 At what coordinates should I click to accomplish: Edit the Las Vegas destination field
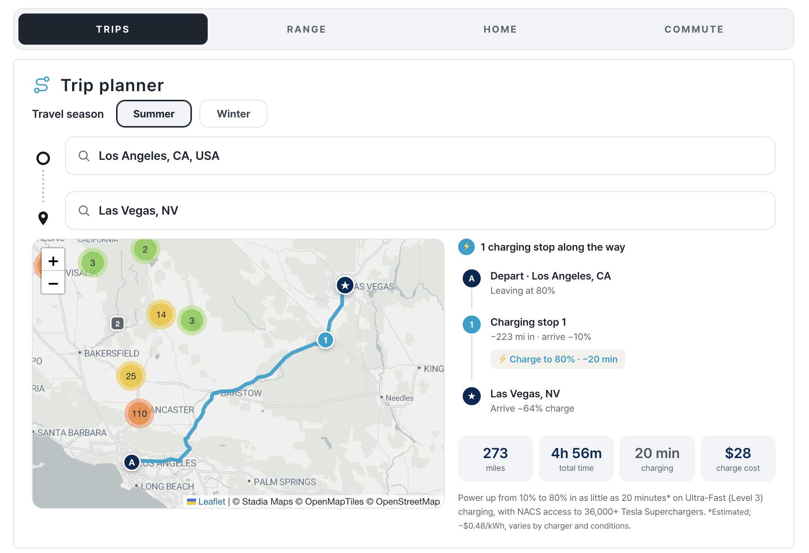click(420, 210)
